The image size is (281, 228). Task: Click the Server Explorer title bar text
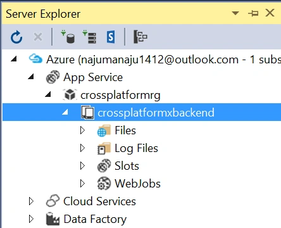pos(43,14)
